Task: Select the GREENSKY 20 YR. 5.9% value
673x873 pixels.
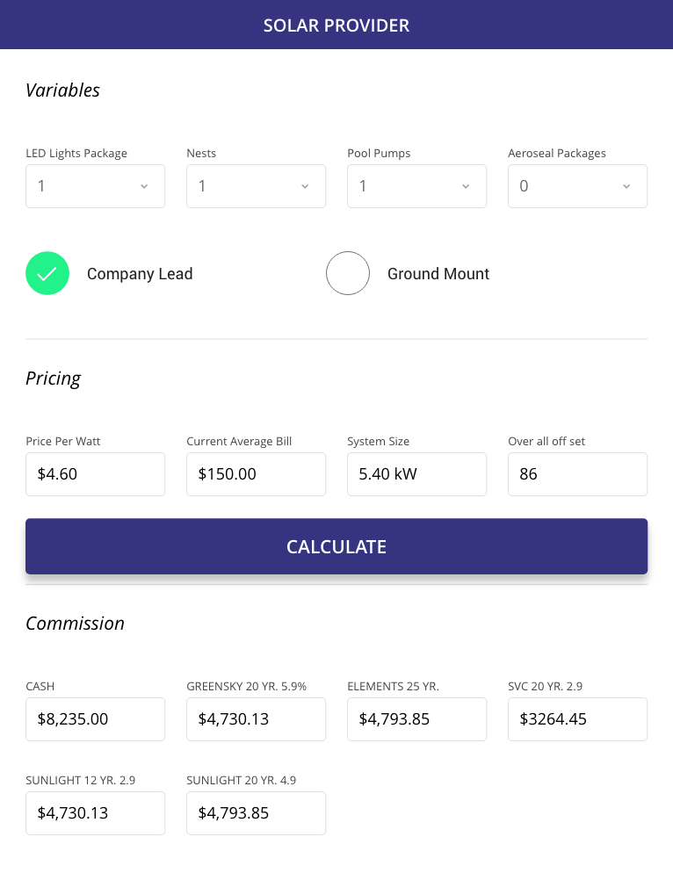Action: [x=256, y=719]
